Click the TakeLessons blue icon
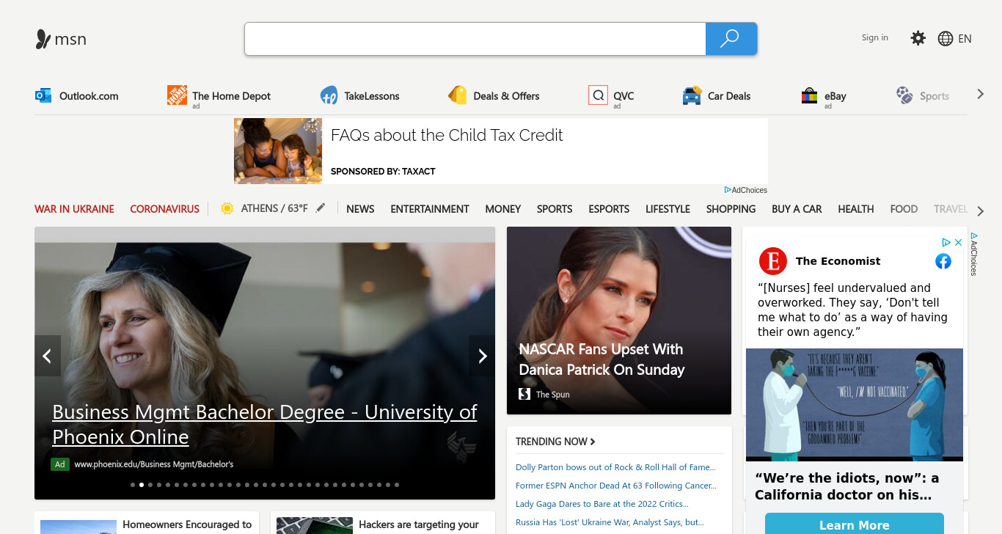 [x=329, y=95]
